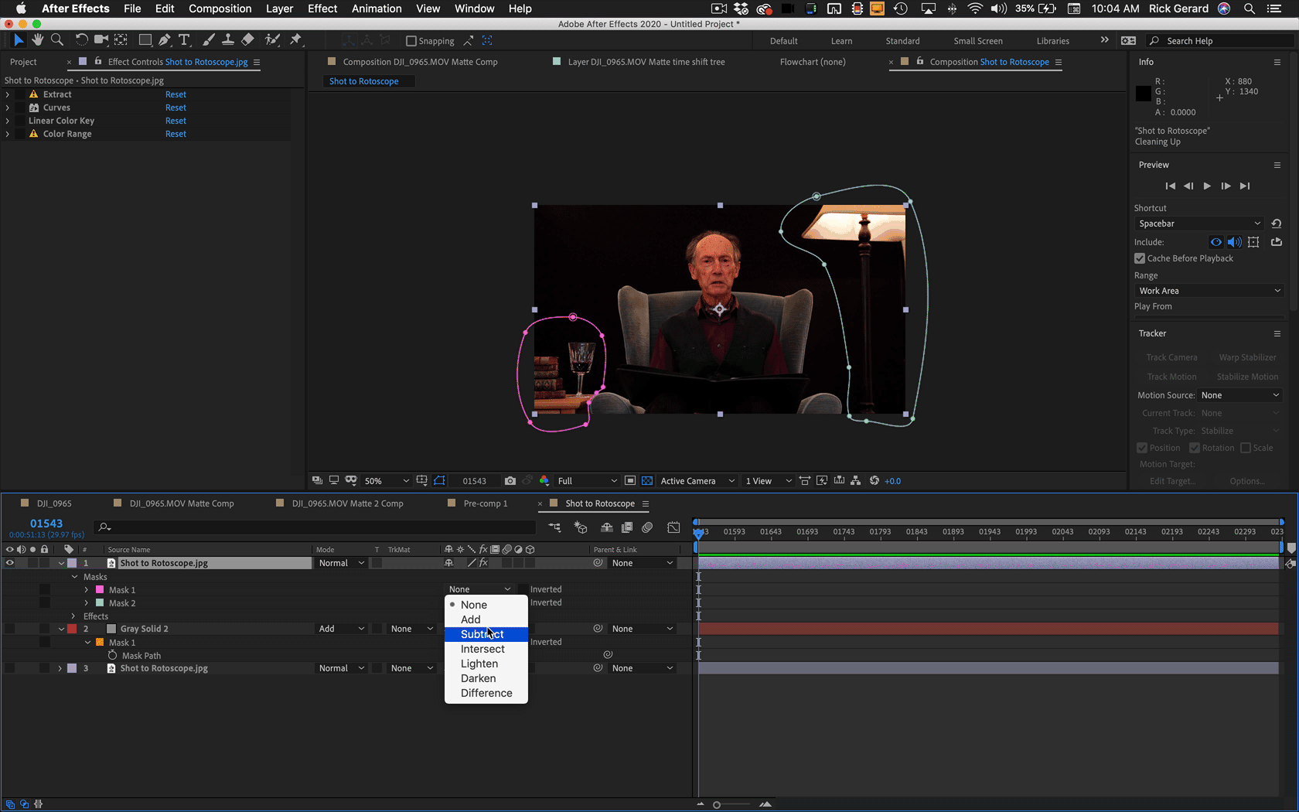Hide layer 1 Shot to Rotoscope.jpg with eye toggle
The width and height of the screenshot is (1299, 812).
9,563
